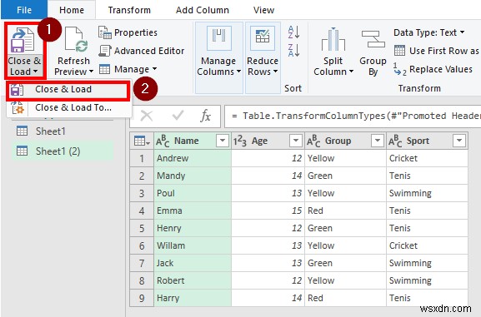The height and width of the screenshot is (317, 481).
Task: Expand Split Column dropdown arrow
Action: [351, 72]
